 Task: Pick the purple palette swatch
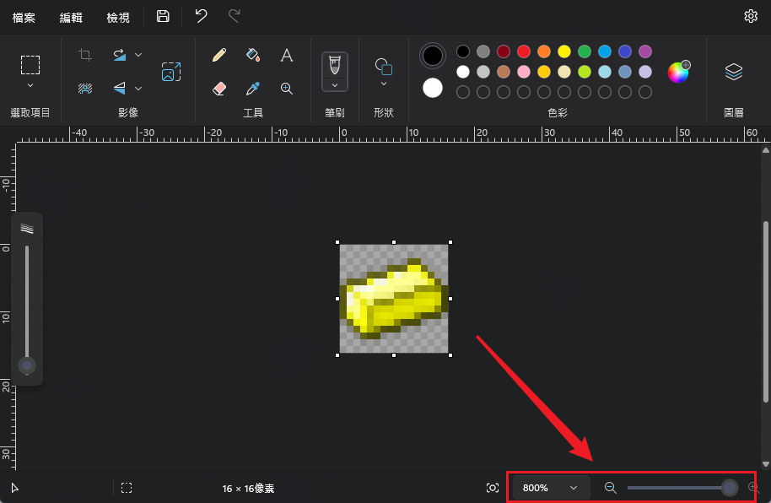click(x=645, y=51)
